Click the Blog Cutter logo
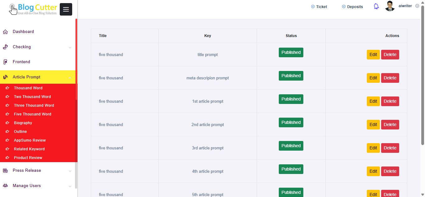 pos(33,9)
